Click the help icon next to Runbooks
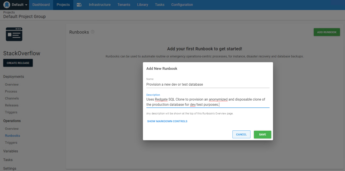345x171 pixels. tap(93, 32)
